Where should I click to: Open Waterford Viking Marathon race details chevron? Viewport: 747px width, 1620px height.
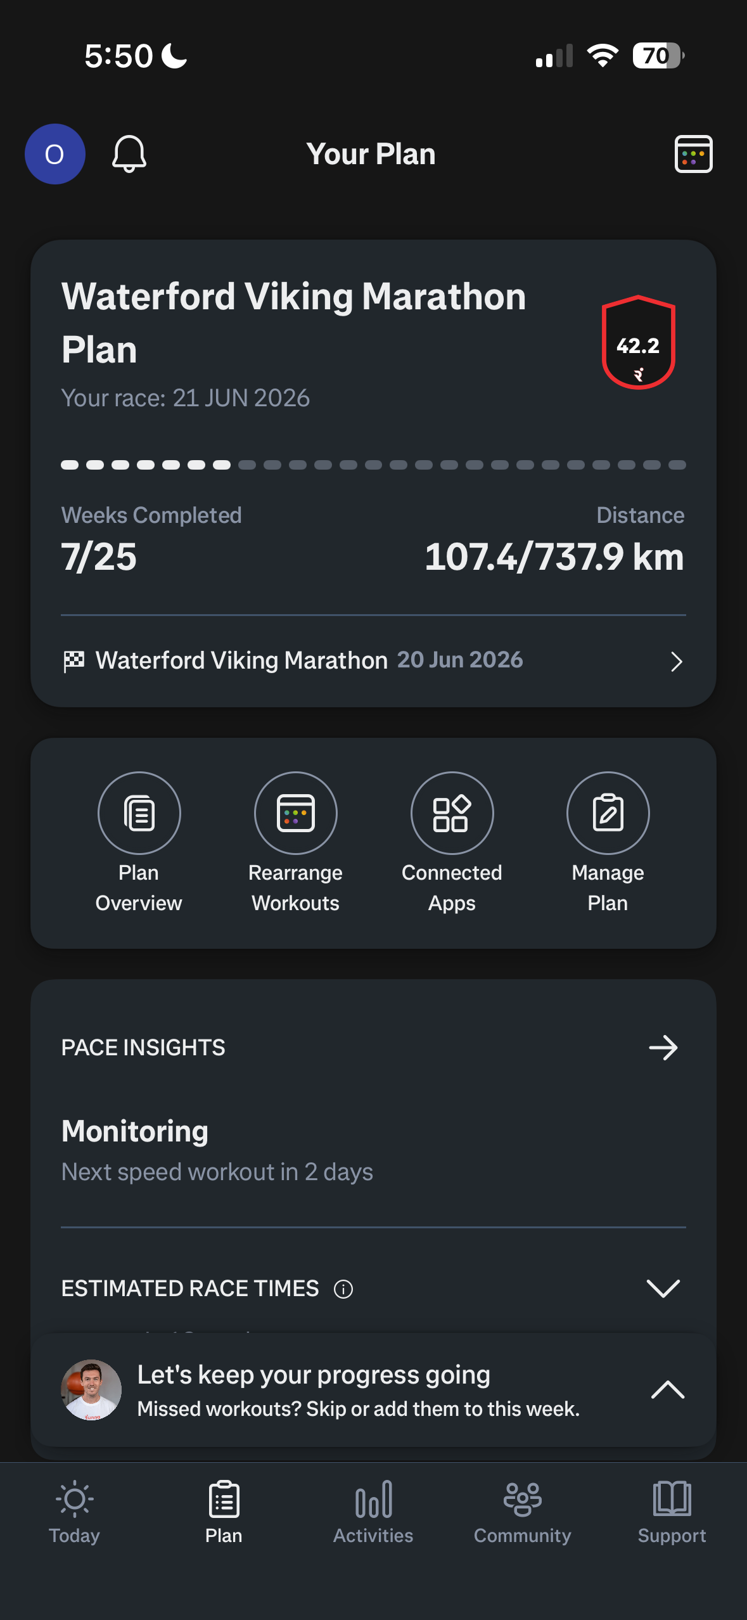pyautogui.click(x=676, y=661)
